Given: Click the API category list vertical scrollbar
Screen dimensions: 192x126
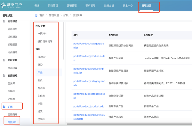Looking at the screenshot, I should [x=64, y=41].
